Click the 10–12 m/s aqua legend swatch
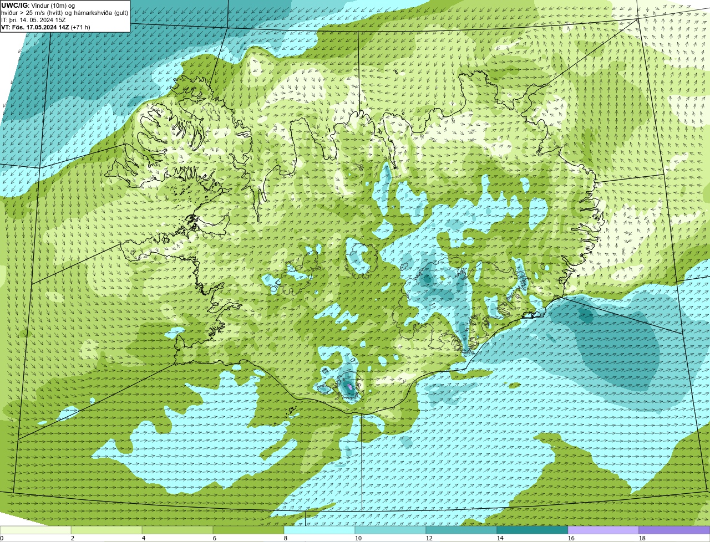This screenshot has width=710, height=542. (x=390, y=530)
